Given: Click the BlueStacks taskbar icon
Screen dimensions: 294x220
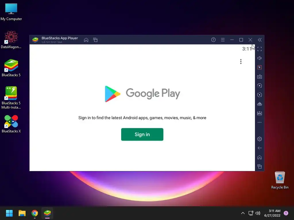Looking at the screenshot, I should point(47,213).
